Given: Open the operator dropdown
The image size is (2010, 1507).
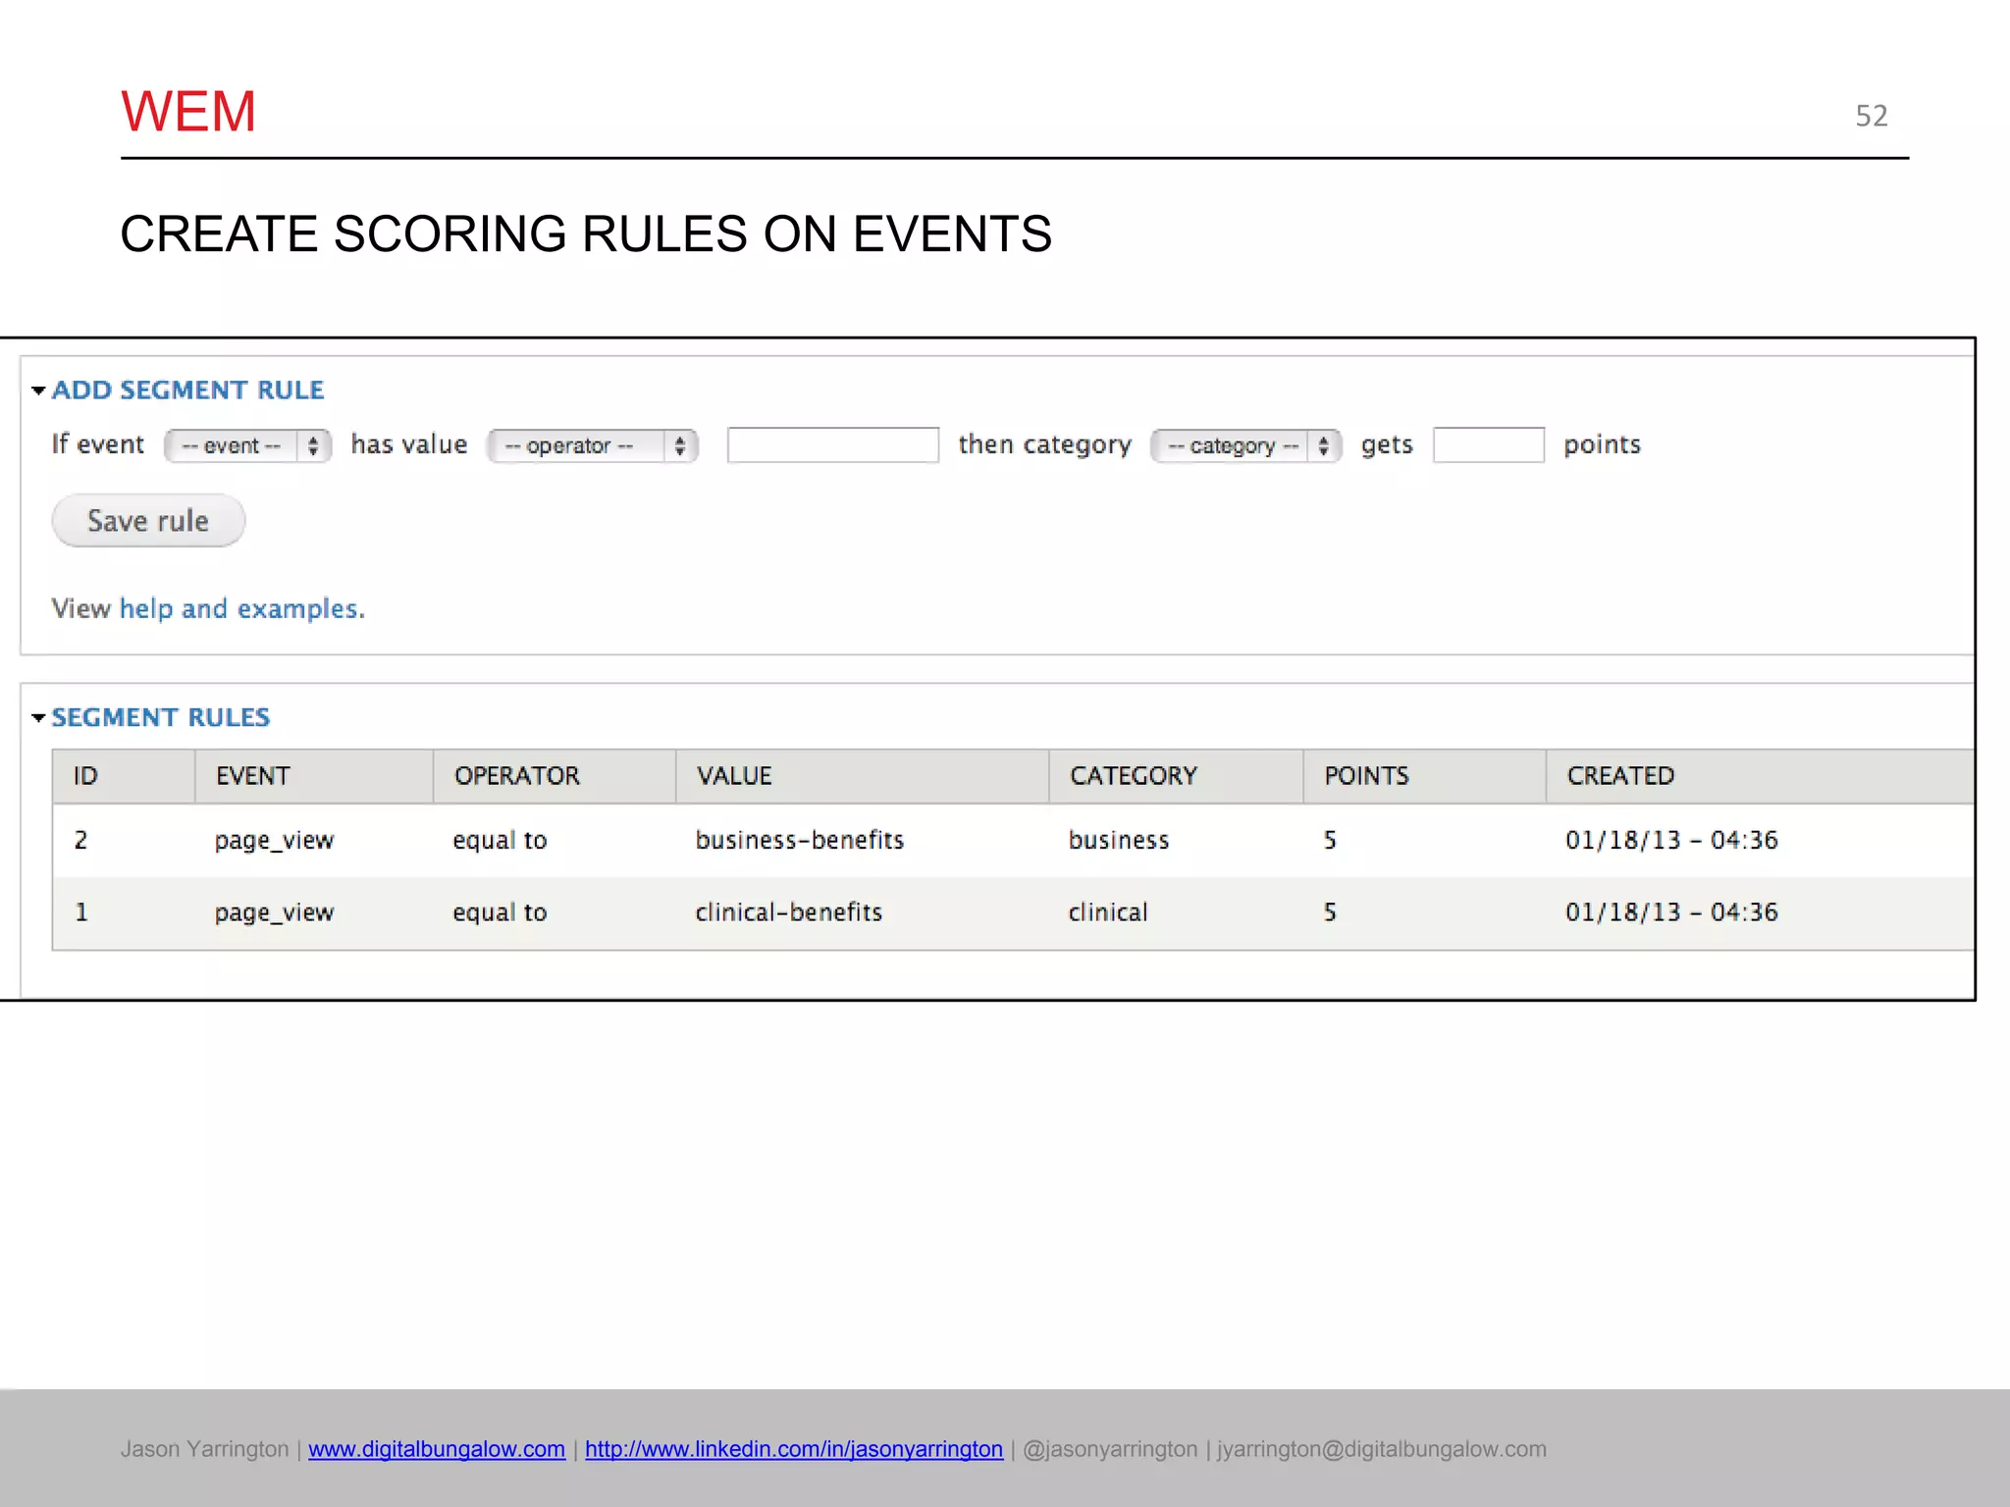Looking at the screenshot, I should pyautogui.click(x=593, y=445).
